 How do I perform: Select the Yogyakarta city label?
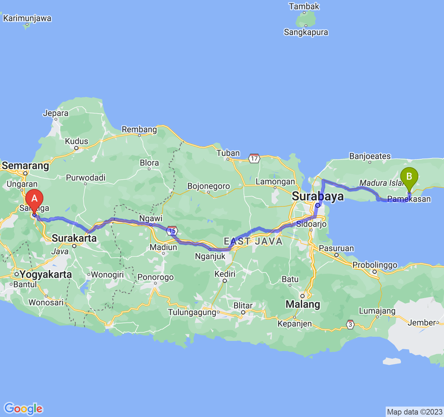46,274
